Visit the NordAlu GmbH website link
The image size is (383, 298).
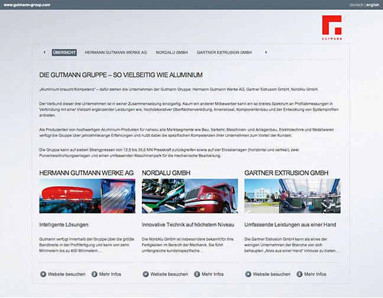tap(169, 274)
